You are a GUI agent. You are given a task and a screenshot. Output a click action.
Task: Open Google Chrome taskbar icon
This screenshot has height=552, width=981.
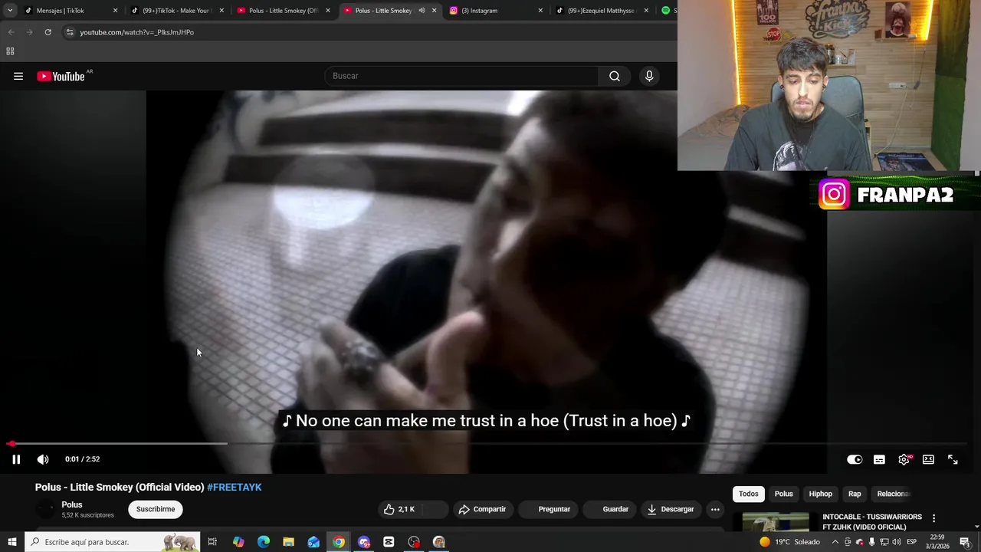[x=339, y=542]
